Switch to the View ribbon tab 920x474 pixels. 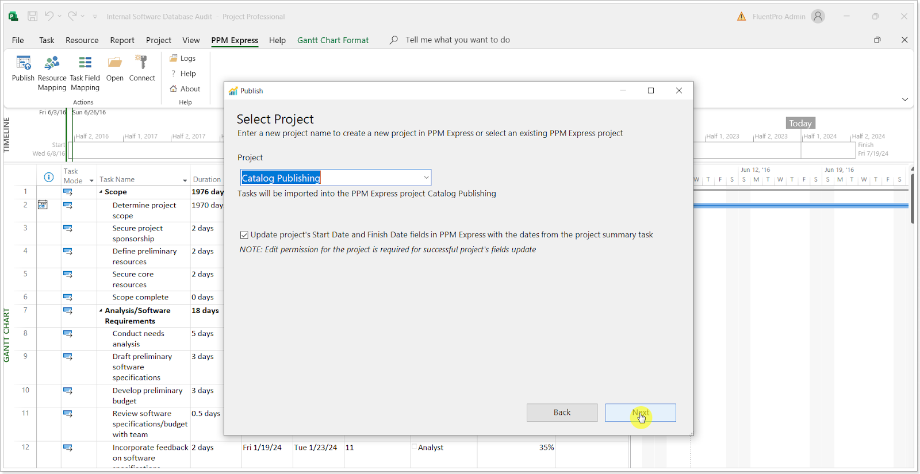coord(191,40)
